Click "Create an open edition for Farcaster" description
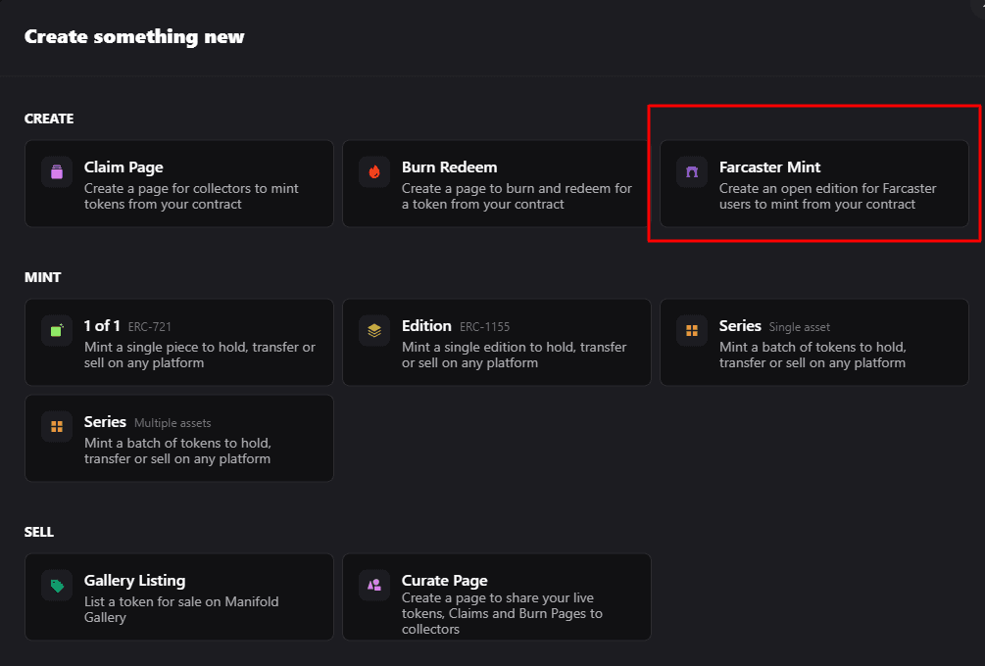 (828, 197)
